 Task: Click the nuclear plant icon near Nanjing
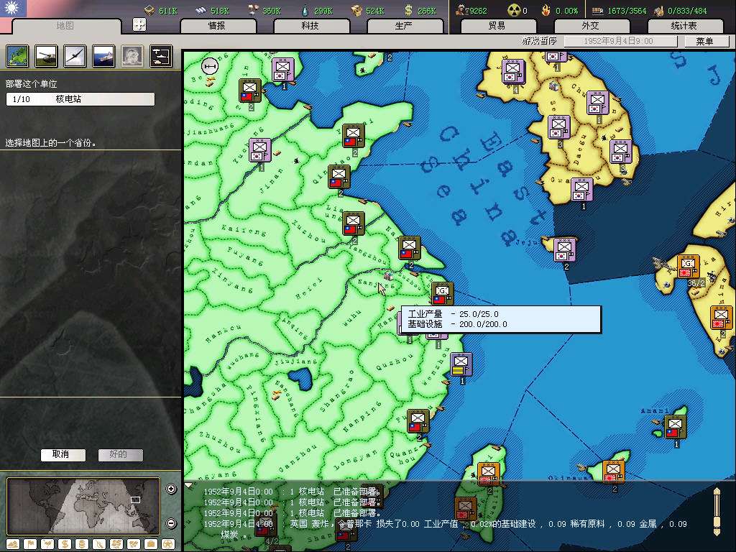click(x=387, y=275)
